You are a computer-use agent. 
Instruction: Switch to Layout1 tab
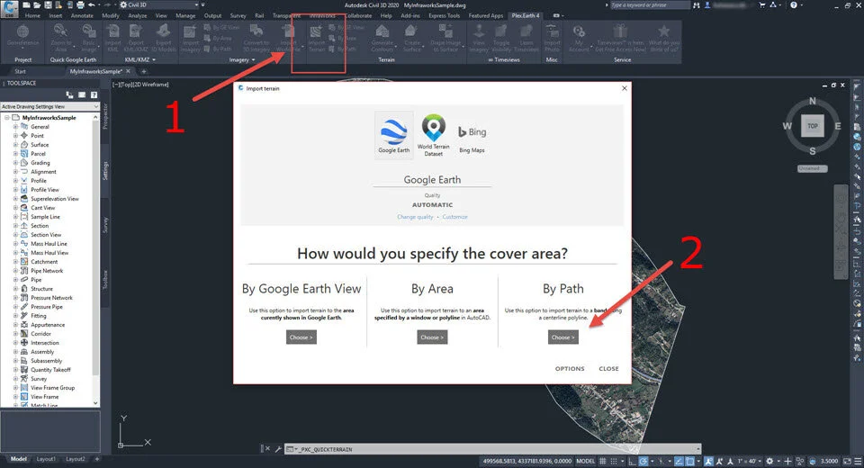46,459
